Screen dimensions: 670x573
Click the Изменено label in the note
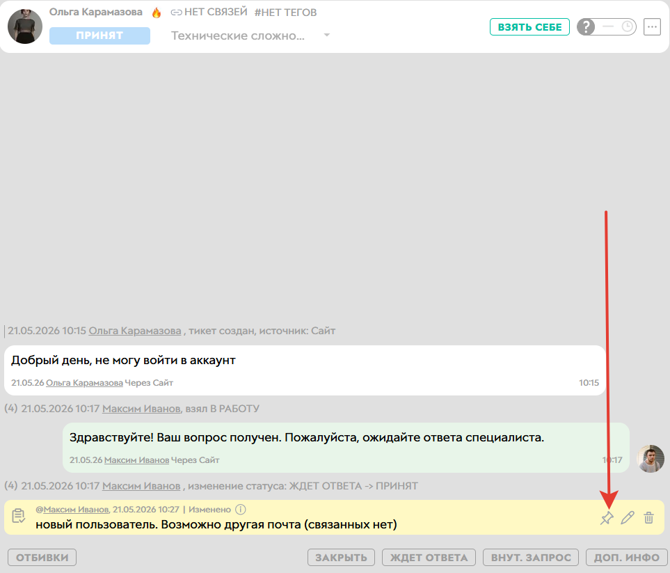point(210,509)
